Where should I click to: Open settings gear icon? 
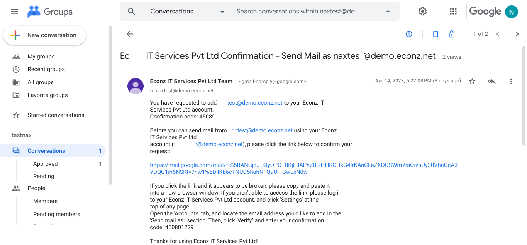coord(422,12)
